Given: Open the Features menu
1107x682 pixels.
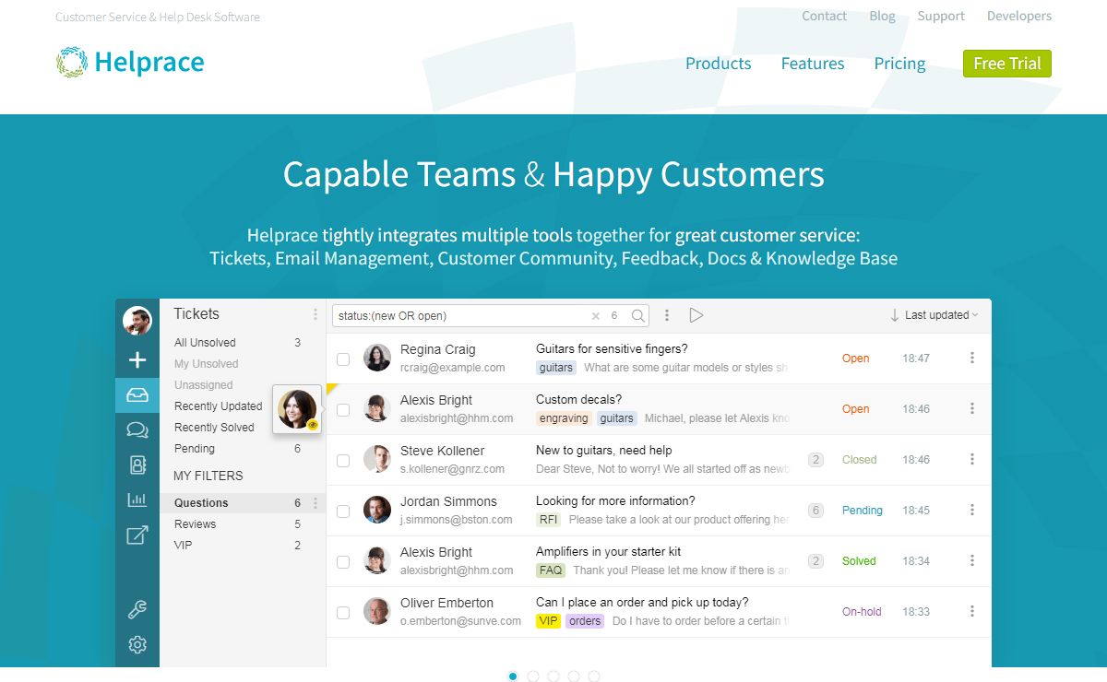Looking at the screenshot, I should point(813,64).
